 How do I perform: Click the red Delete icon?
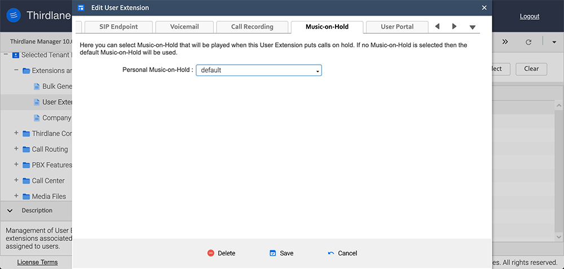(x=211, y=253)
